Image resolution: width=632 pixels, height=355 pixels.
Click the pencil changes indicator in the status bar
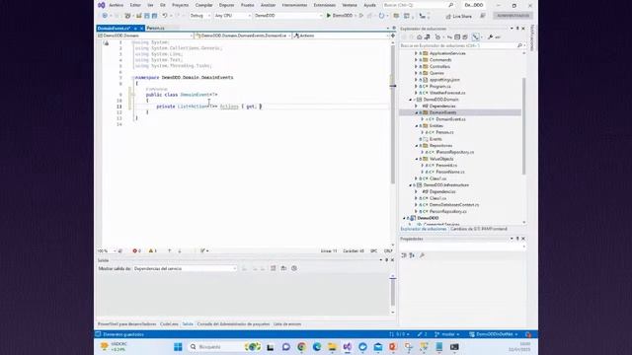coord(422,334)
